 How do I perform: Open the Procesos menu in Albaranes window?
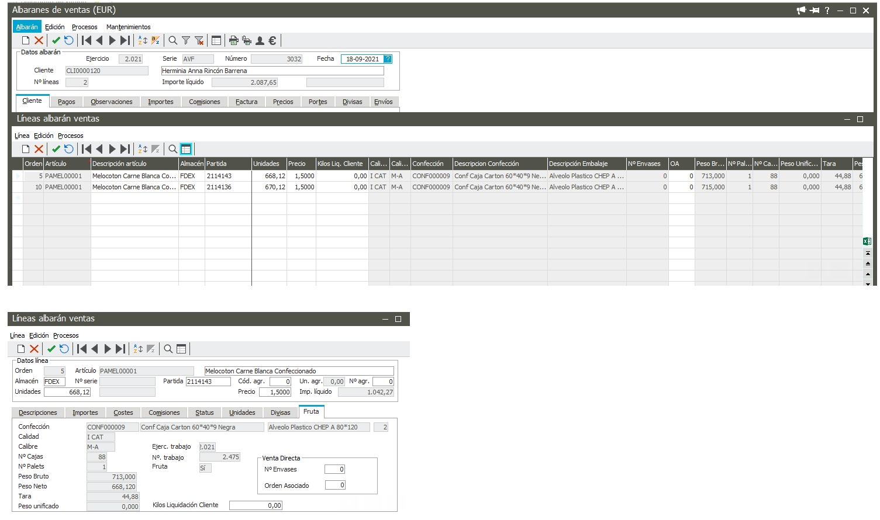[84, 27]
